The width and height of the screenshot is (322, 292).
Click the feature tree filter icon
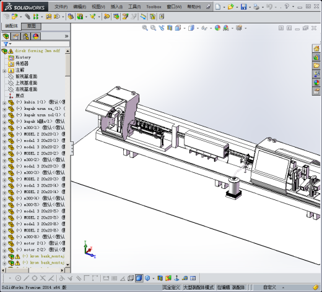[6, 44]
